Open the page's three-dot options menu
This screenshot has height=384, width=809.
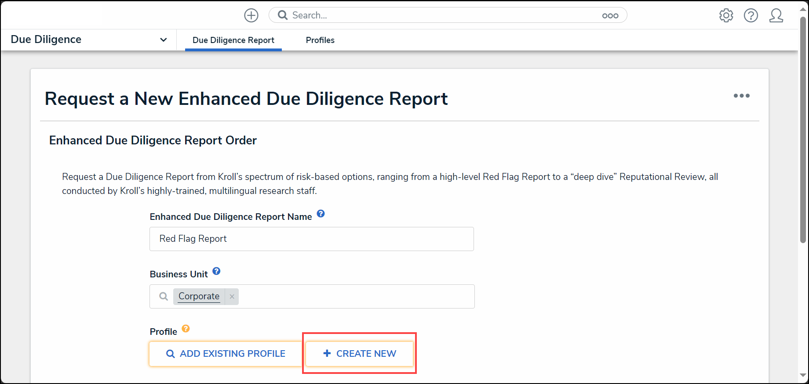click(x=741, y=96)
